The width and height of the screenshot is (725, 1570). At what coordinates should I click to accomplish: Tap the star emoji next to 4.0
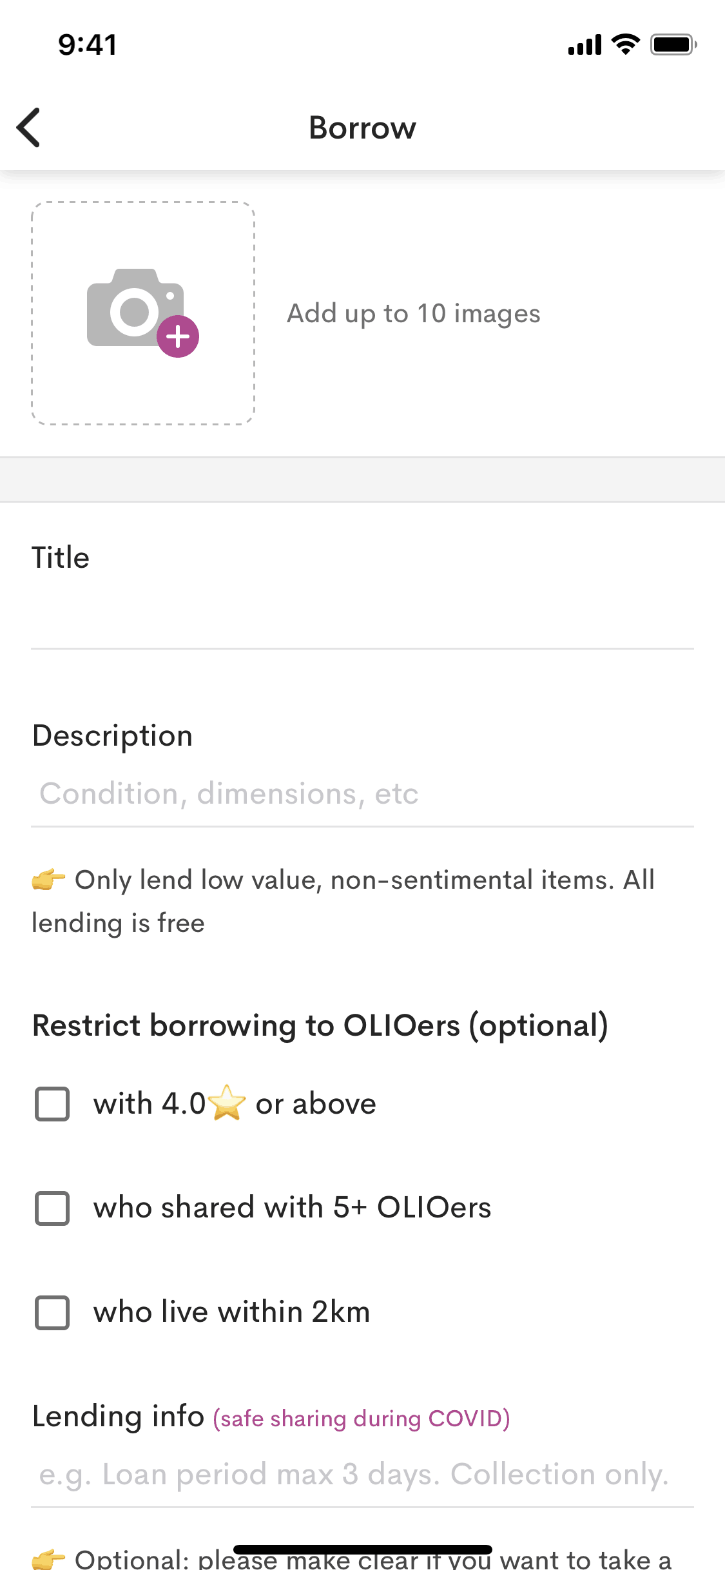coord(227,1103)
